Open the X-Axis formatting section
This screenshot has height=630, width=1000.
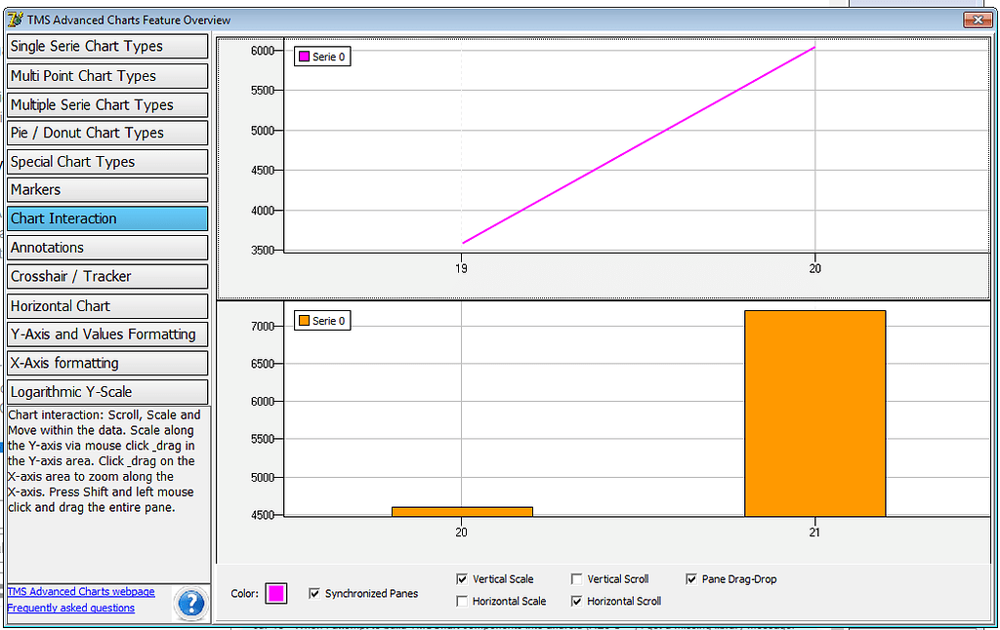coord(107,362)
